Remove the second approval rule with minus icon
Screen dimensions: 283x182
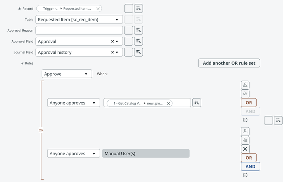tap(245, 175)
